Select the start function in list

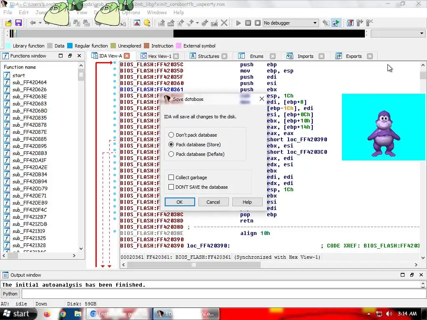click(18, 75)
